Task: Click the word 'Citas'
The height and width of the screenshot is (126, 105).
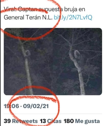Action: click(x=54, y=121)
